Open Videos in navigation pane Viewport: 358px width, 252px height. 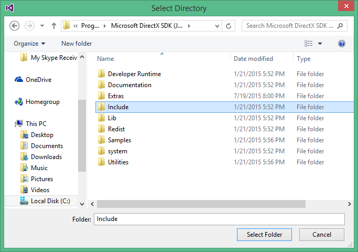[x=35, y=190]
